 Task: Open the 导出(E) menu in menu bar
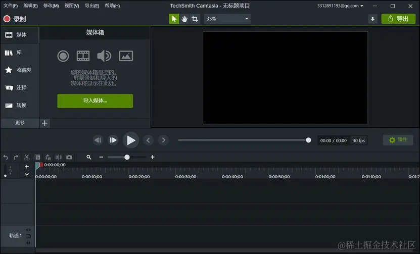point(92,6)
